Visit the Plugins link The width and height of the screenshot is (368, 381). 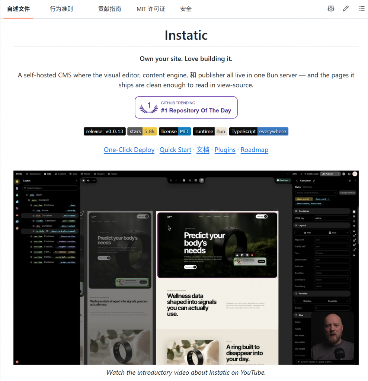(225, 150)
